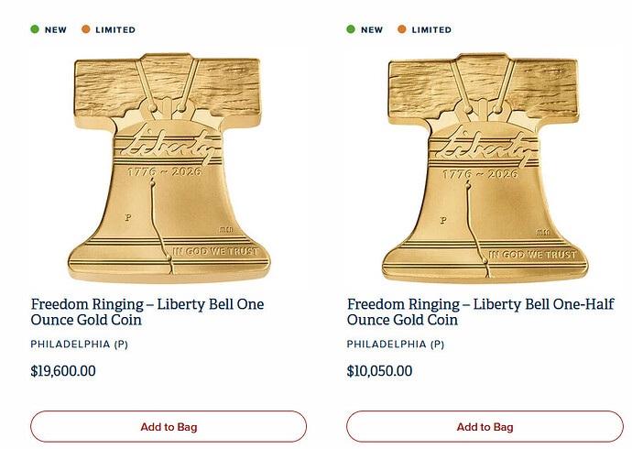This screenshot has width=632, height=449.
Task: Click the $19,600.00 price
Action: point(63,371)
